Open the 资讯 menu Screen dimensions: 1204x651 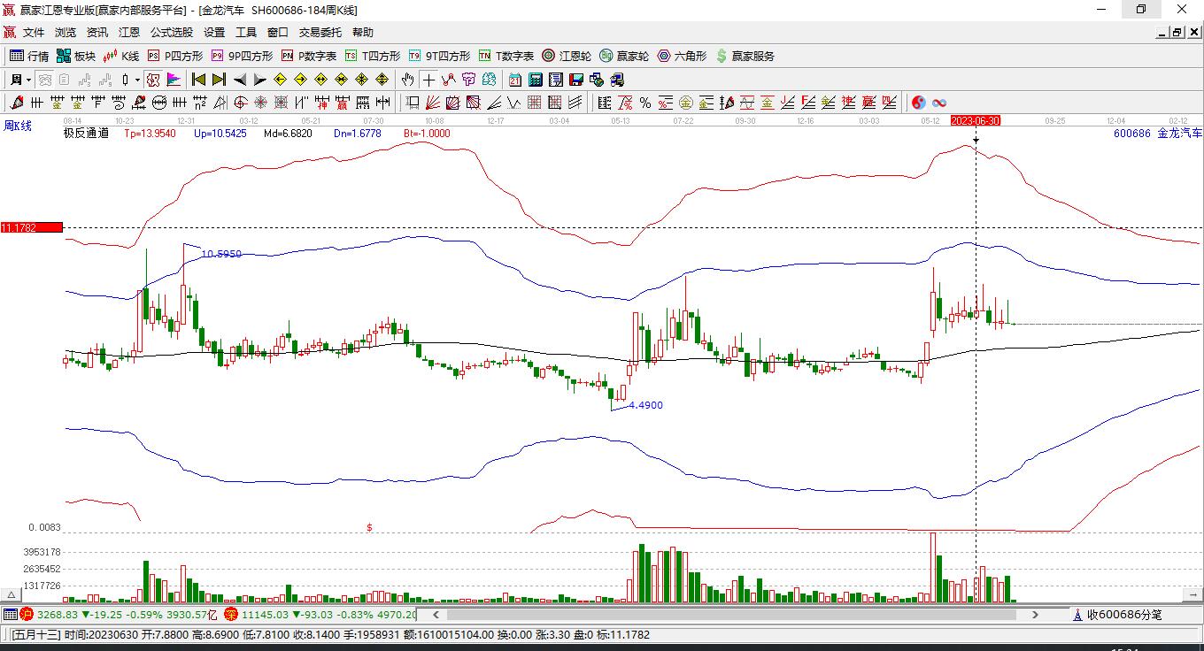tap(97, 33)
